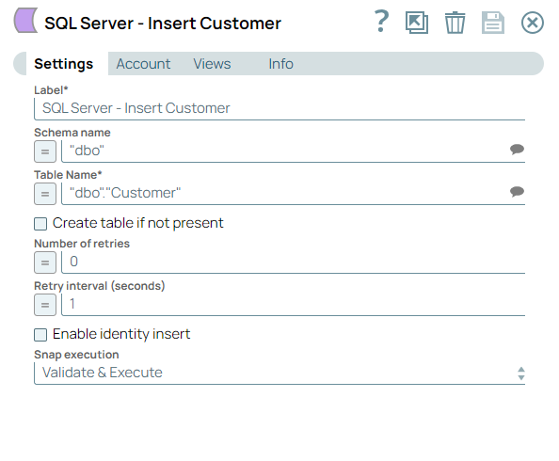Enable identity insert checkbox

[40, 335]
